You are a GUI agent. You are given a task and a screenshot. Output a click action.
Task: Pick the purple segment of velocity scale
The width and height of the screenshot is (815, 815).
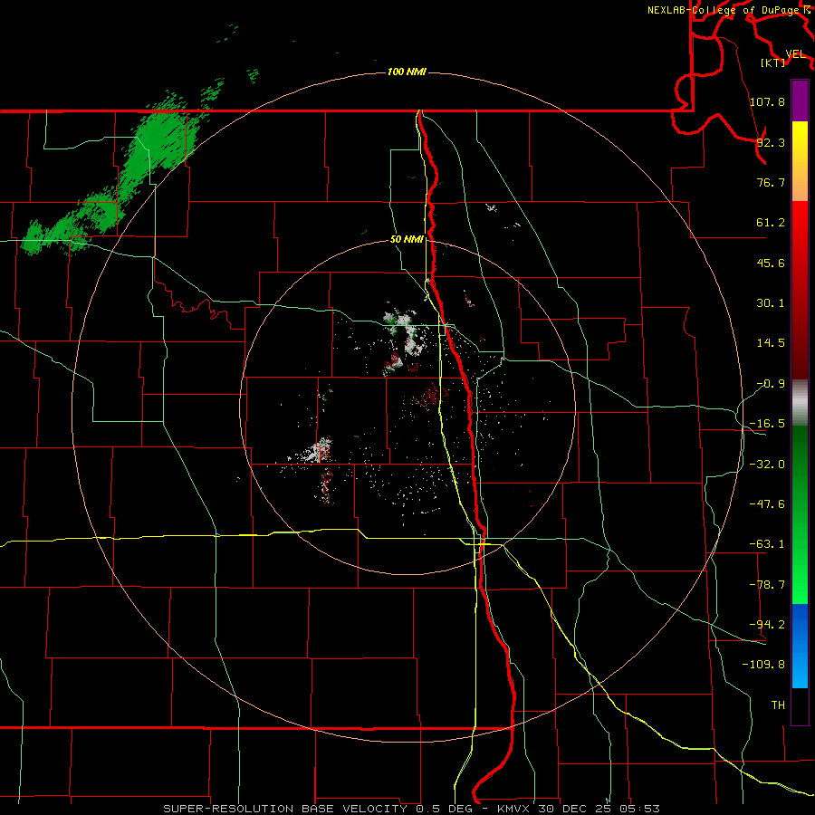[x=800, y=101]
